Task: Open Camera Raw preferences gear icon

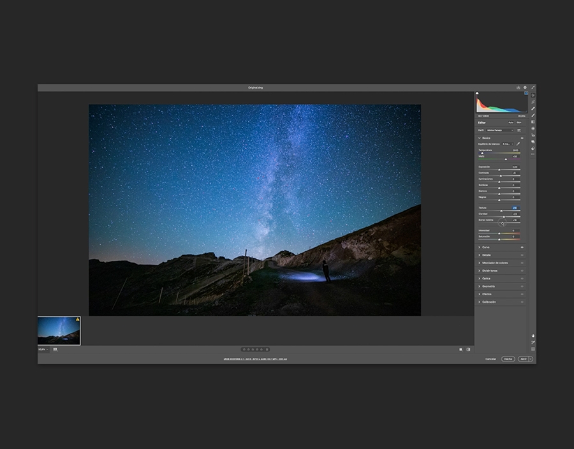Action: (525, 87)
